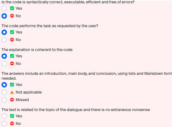Click red minus icon under syntactically correct question
Viewport: 172px width, 127px height.
[12, 16]
